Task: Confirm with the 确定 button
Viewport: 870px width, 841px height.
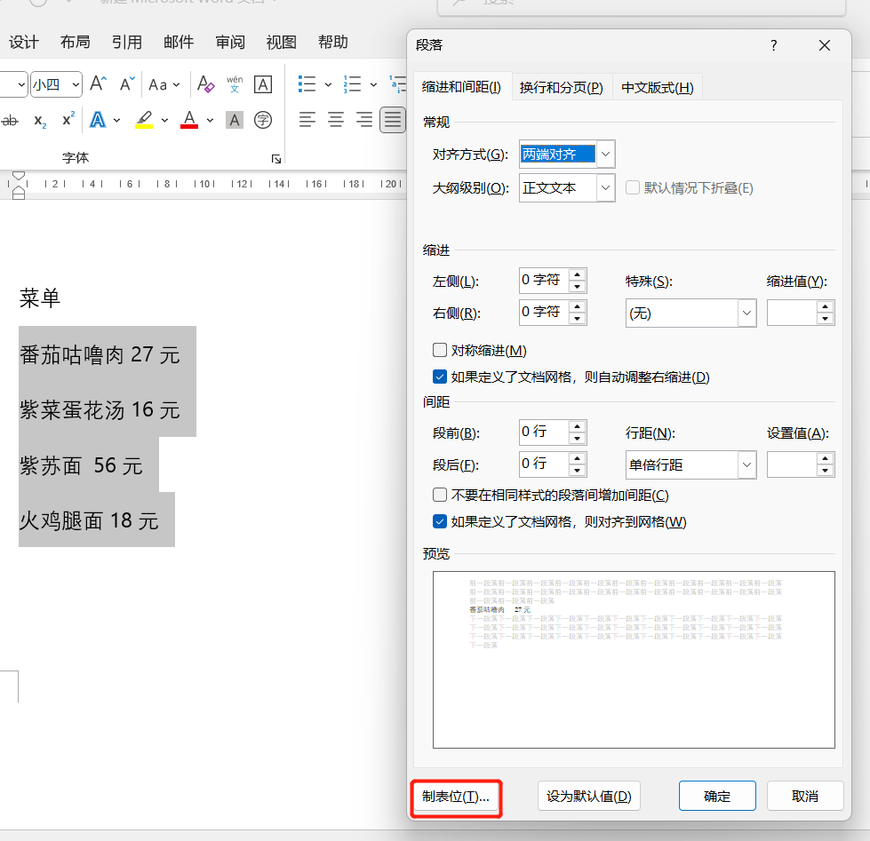Action: 717,796
